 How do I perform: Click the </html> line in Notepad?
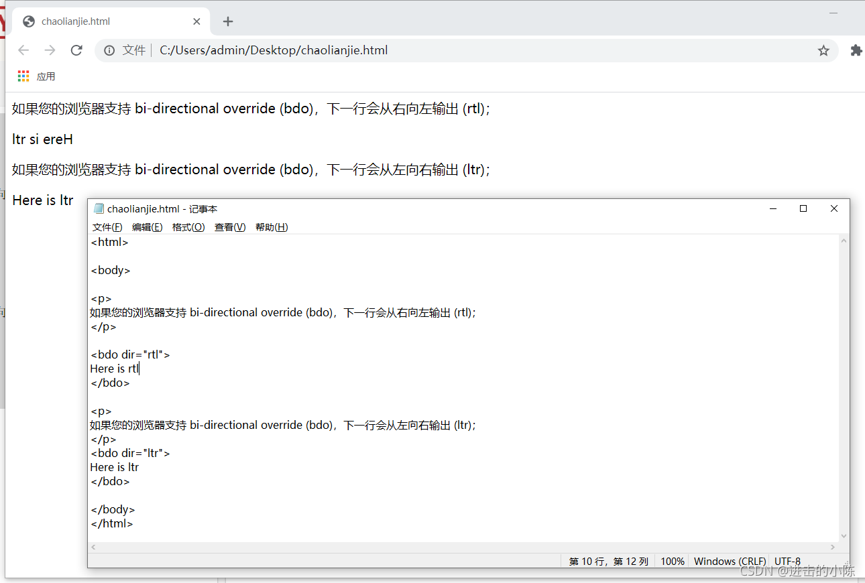coord(111,523)
